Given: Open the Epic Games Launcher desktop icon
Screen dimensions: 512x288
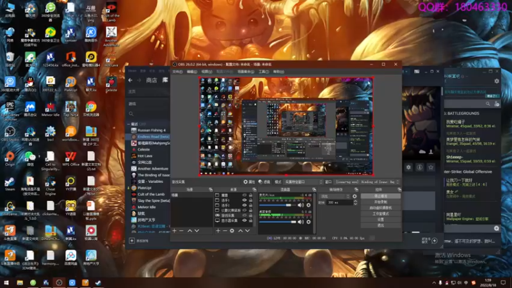Looking at the screenshot, I should point(10,109).
